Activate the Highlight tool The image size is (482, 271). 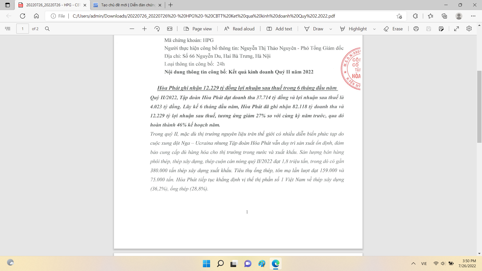(x=353, y=29)
